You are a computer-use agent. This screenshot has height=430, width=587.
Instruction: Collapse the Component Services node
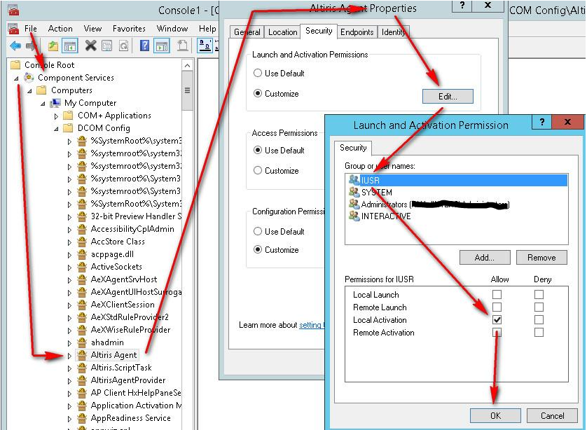tap(17, 78)
